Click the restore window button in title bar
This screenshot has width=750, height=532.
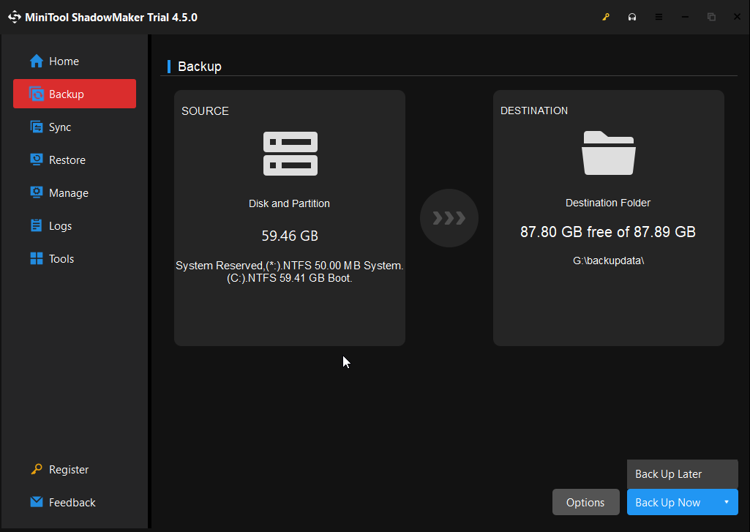click(711, 18)
